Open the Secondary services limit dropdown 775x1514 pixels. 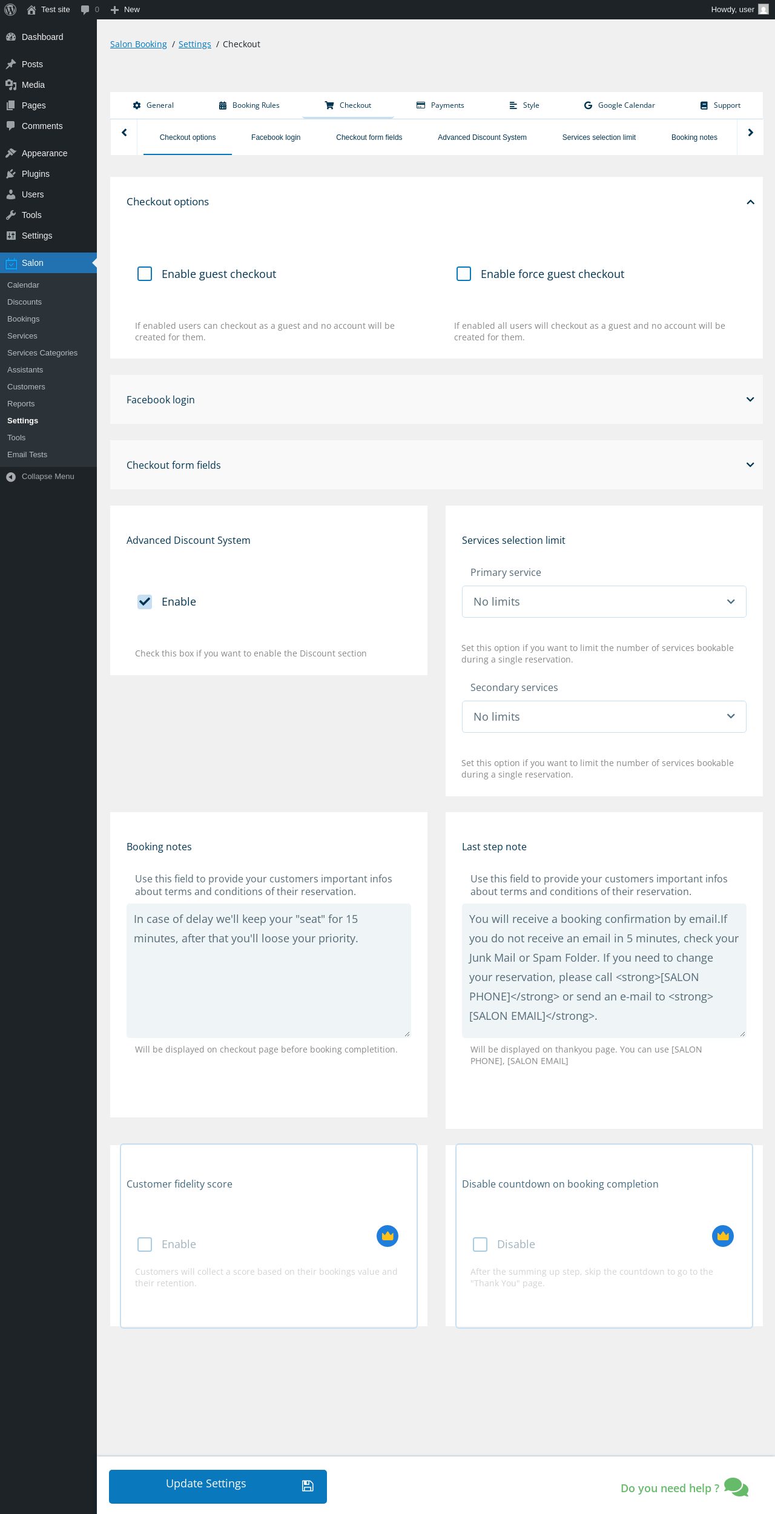[604, 717]
